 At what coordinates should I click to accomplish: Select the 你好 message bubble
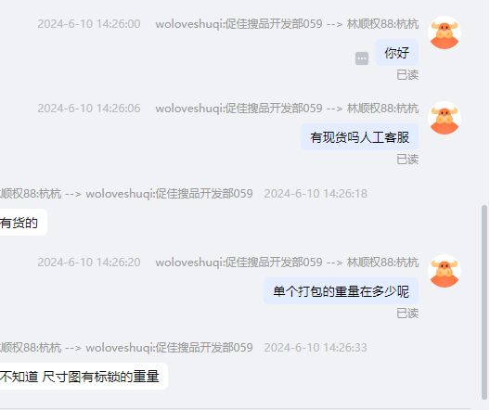(396, 53)
